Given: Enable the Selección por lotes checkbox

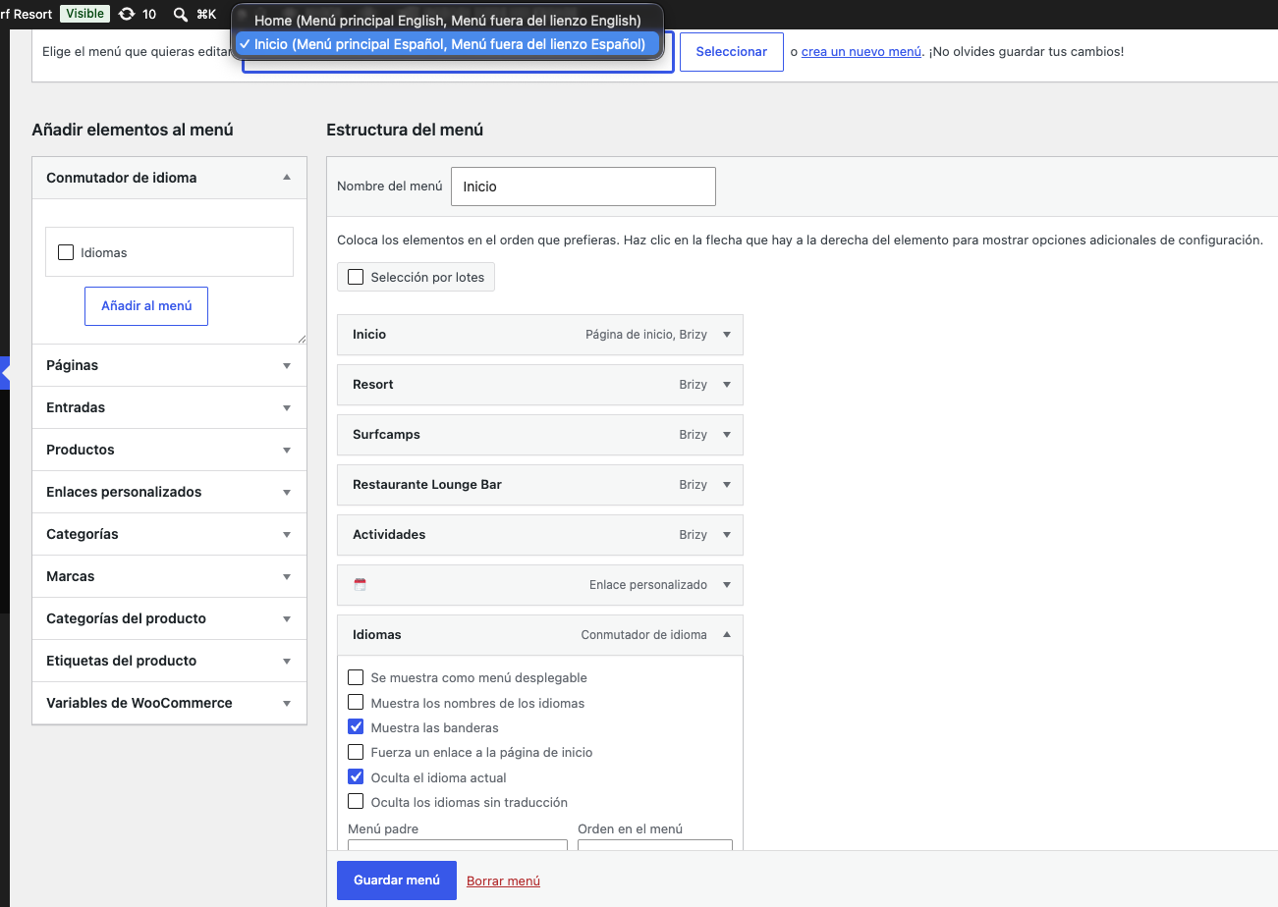Looking at the screenshot, I should [x=356, y=277].
